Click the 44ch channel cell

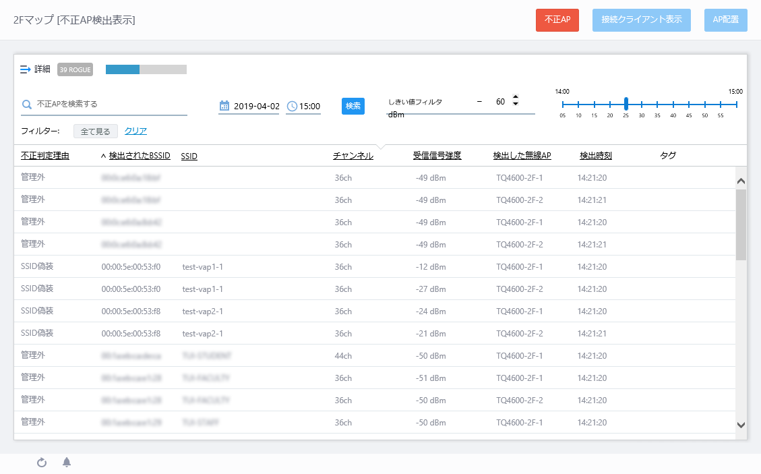343,357
